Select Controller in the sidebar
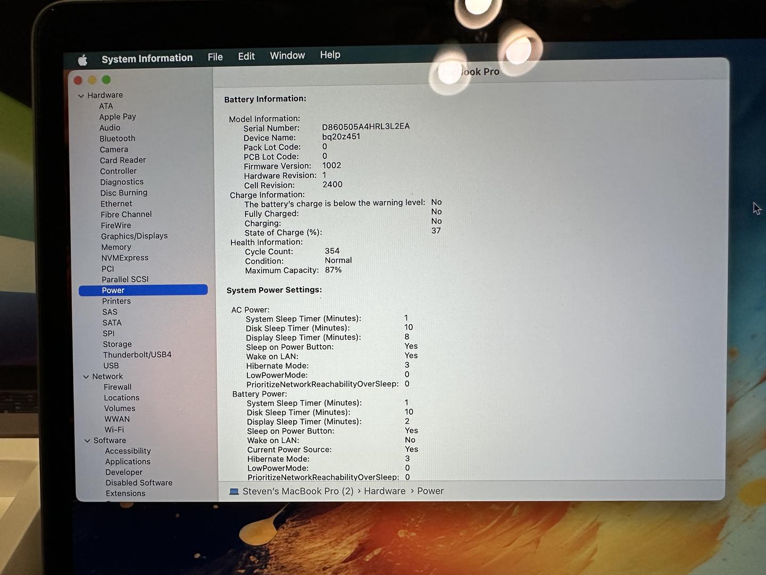This screenshot has height=575, width=766. (118, 171)
